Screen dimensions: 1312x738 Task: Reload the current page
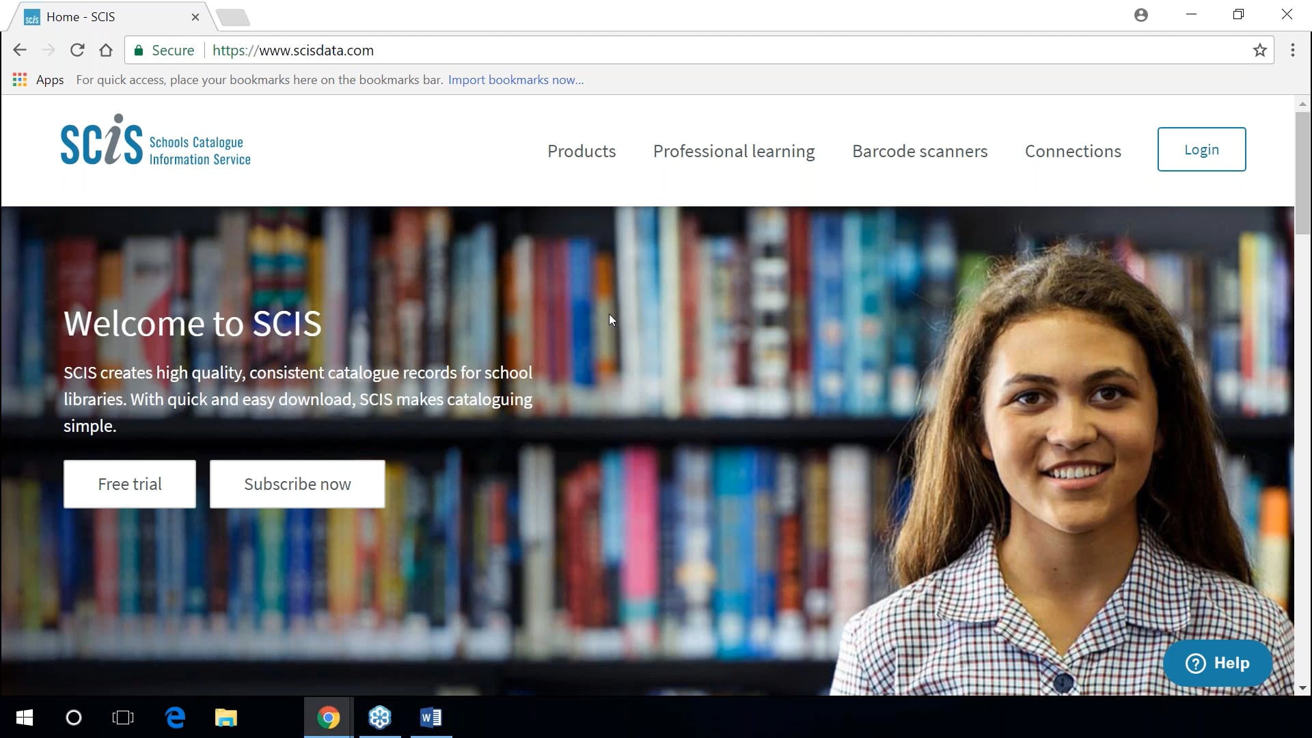[x=77, y=50]
